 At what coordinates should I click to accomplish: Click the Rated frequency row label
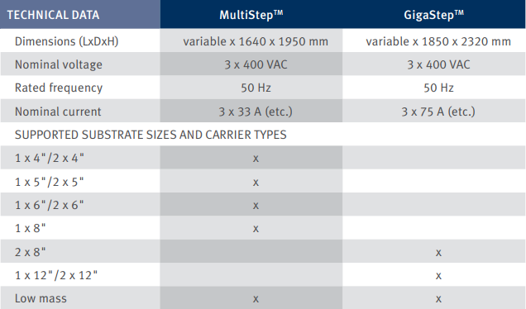point(59,88)
